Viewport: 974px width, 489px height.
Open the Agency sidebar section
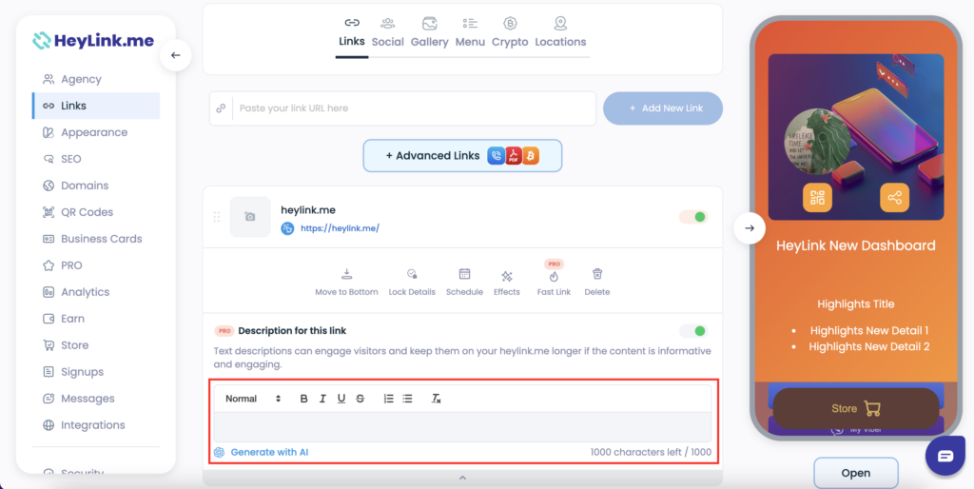[x=81, y=79]
